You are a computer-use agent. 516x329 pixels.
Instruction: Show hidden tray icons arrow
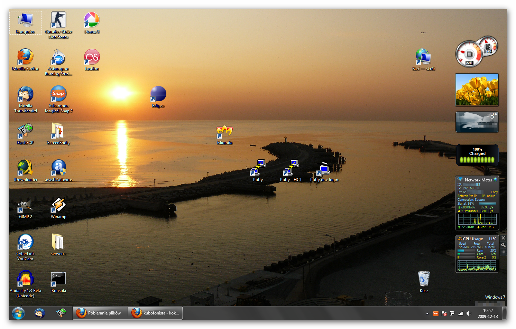[427, 313]
